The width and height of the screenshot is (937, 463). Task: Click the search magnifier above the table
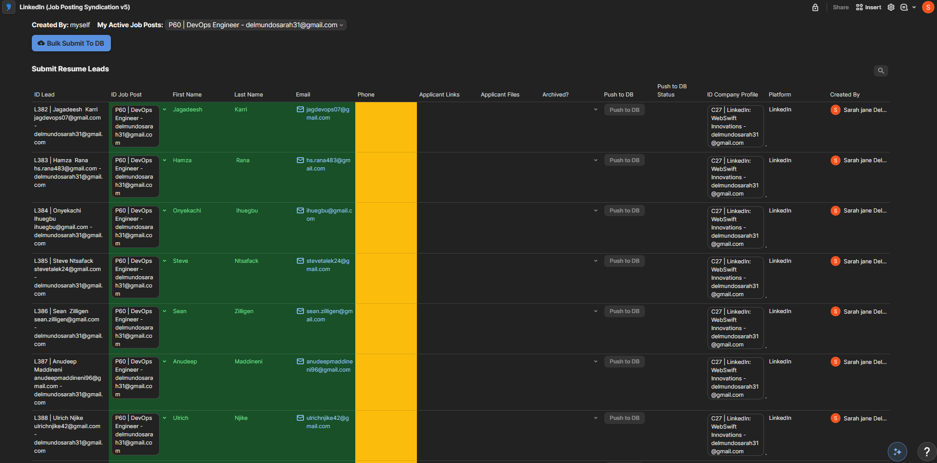pyautogui.click(x=881, y=71)
